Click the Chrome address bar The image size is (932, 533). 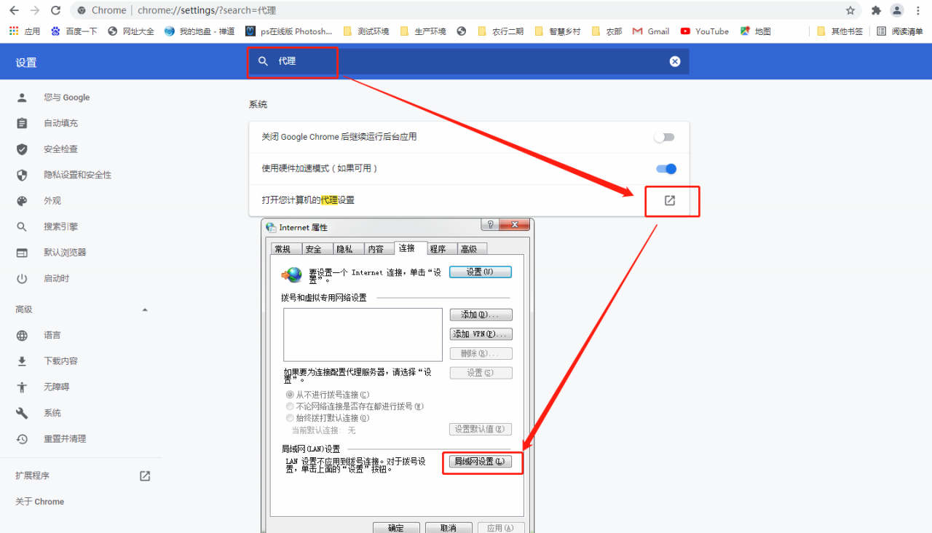pyautogui.click(x=466, y=10)
